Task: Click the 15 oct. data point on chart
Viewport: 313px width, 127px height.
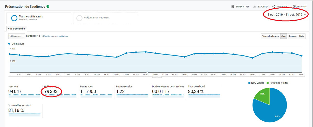Action: (146, 52)
